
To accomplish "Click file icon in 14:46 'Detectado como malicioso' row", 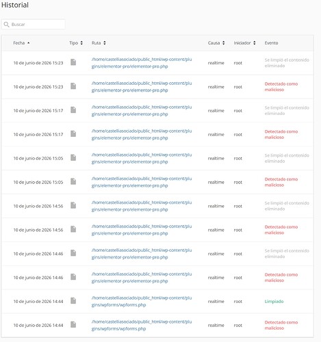I will point(73,277).
